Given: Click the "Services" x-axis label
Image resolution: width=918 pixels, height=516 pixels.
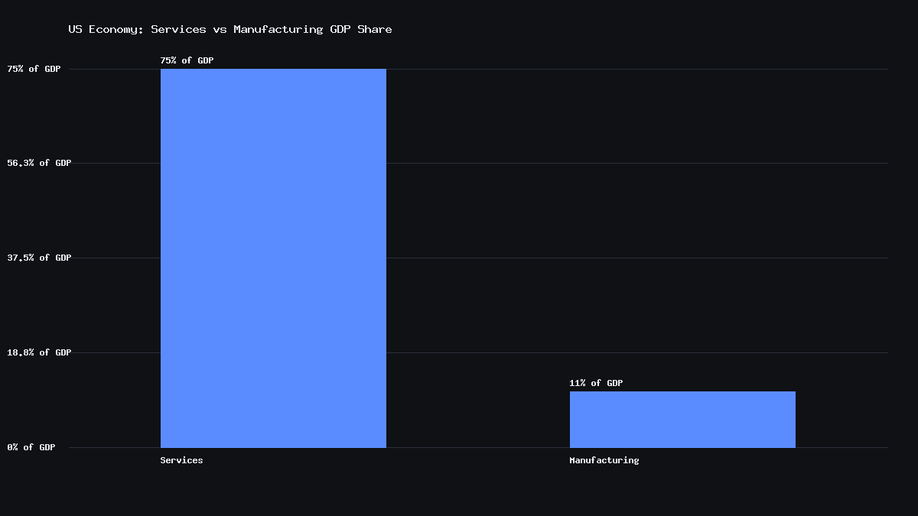Looking at the screenshot, I should pyautogui.click(x=182, y=460).
